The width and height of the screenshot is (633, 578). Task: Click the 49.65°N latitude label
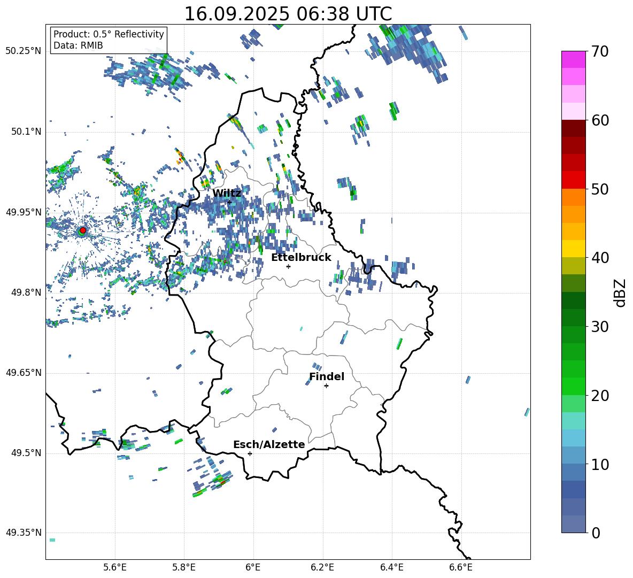point(24,373)
